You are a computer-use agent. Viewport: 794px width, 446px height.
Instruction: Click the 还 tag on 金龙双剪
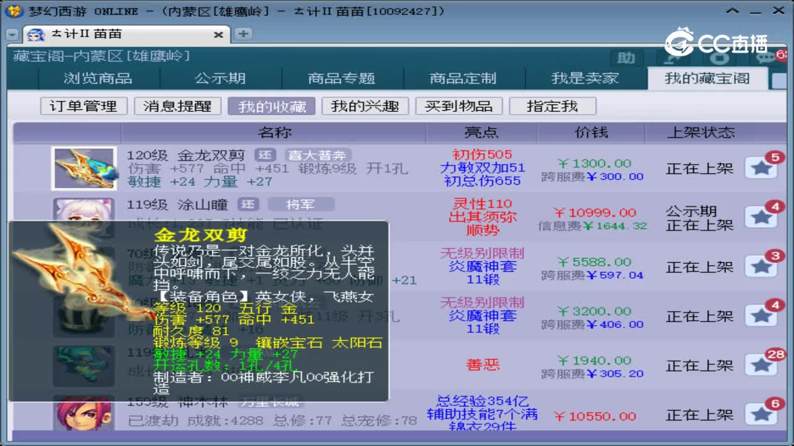265,155
